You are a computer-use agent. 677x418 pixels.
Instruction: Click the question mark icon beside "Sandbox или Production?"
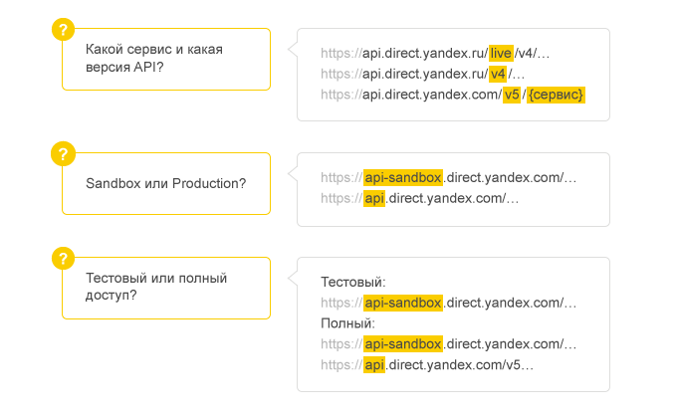point(63,153)
